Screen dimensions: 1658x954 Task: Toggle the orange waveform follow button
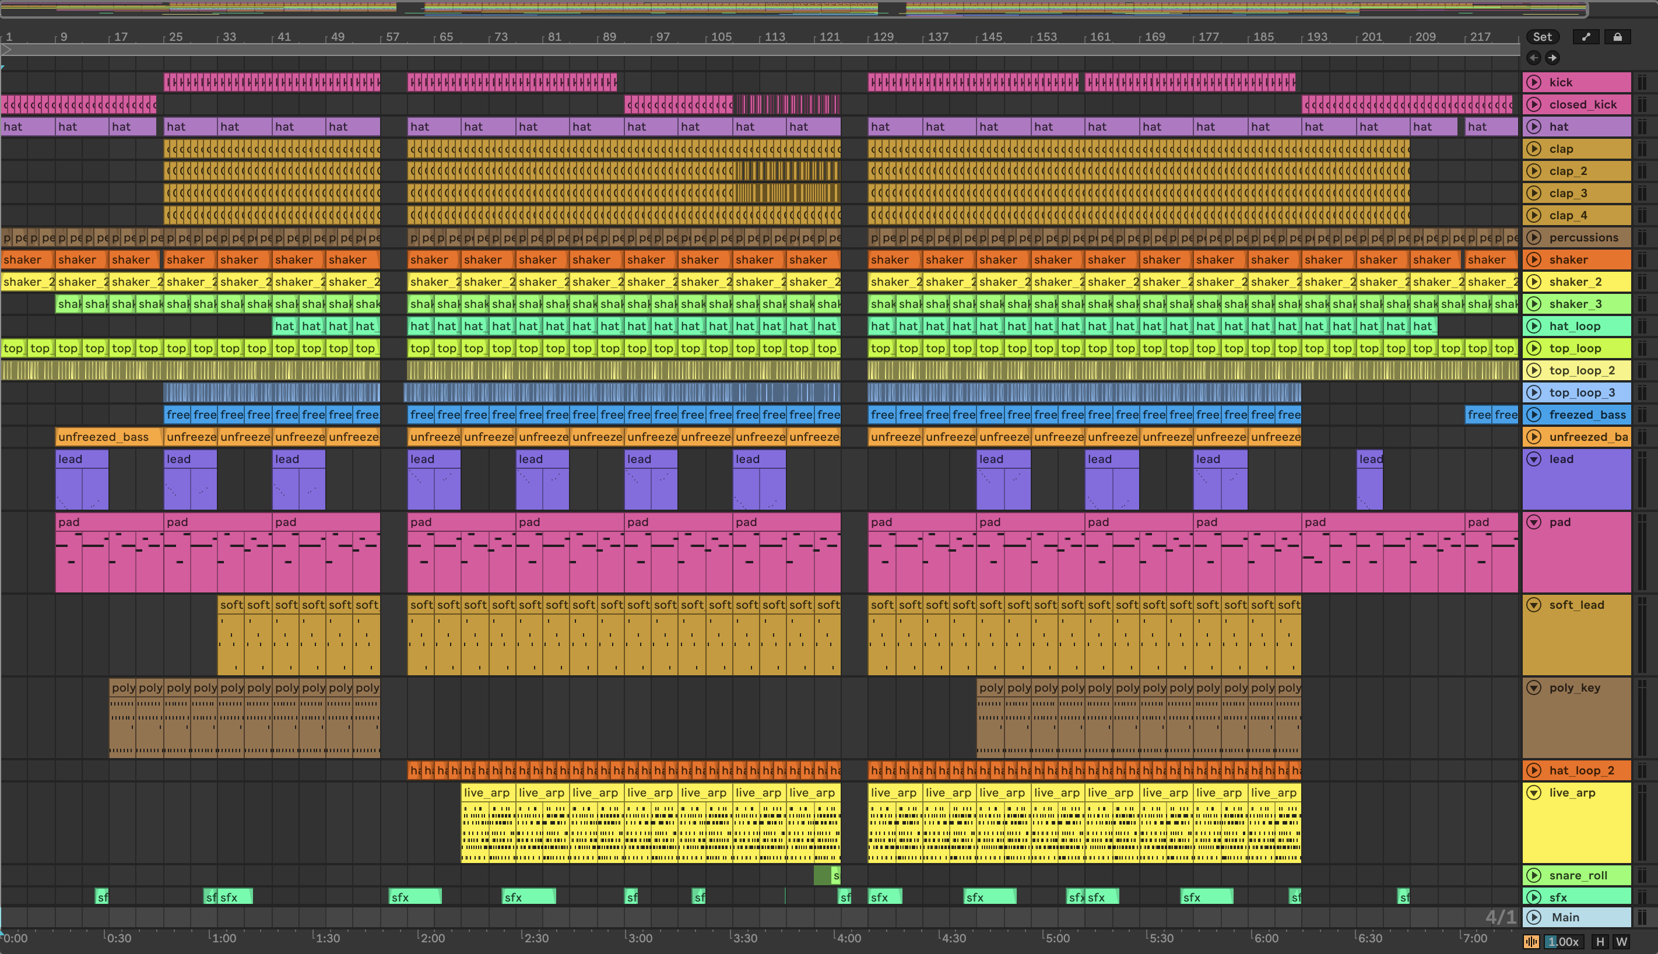tap(1531, 942)
